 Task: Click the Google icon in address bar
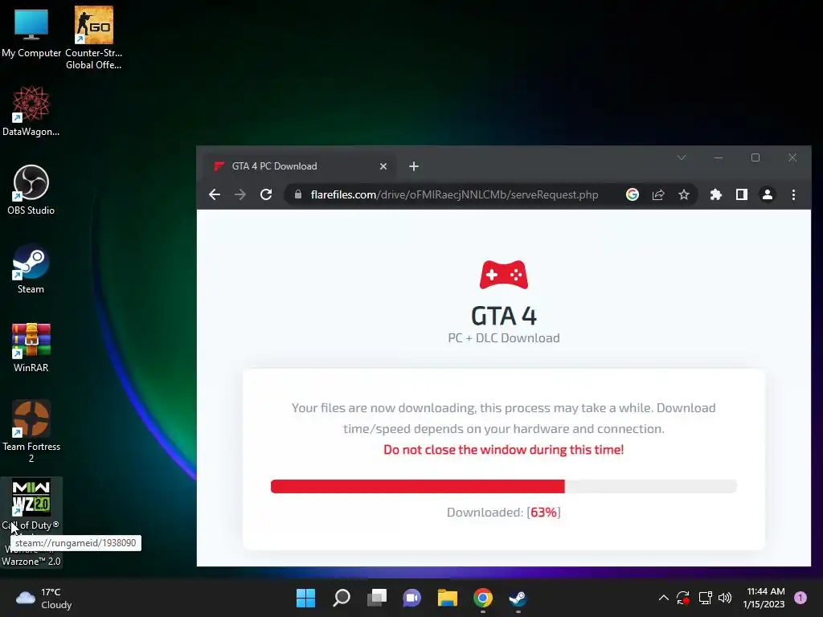click(x=632, y=194)
